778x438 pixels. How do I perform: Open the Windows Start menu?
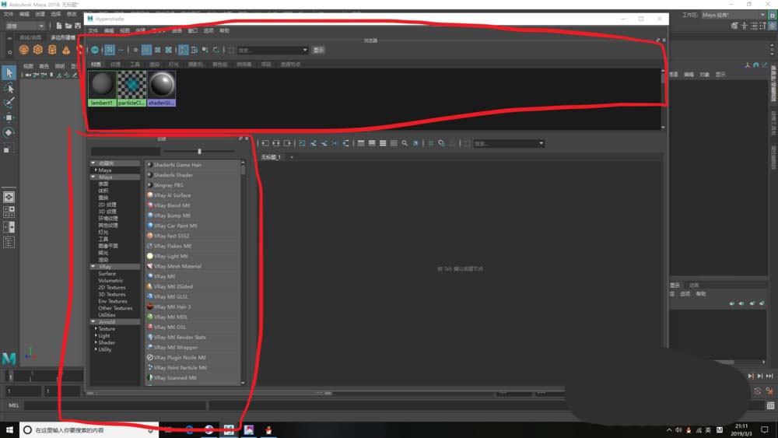coord(9,430)
